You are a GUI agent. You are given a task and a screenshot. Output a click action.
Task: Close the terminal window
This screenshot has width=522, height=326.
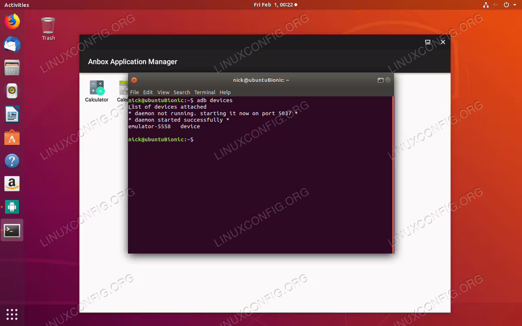point(134,80)
